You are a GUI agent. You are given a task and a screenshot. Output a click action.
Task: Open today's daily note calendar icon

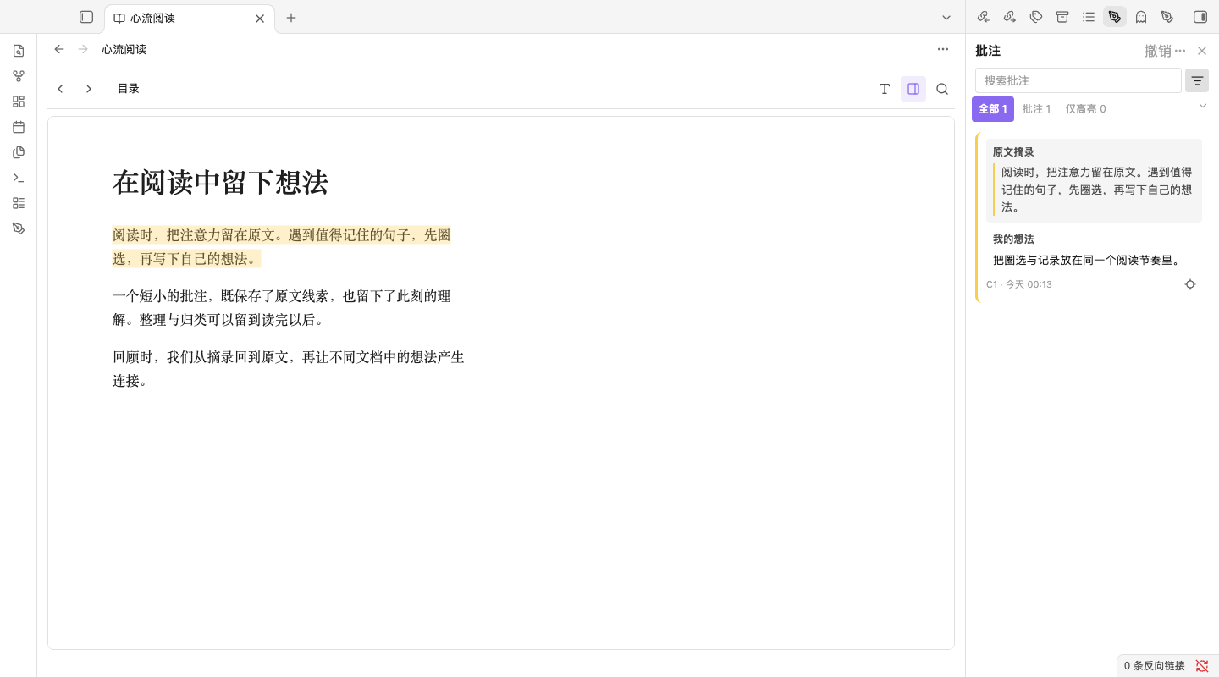click(19, 127)
